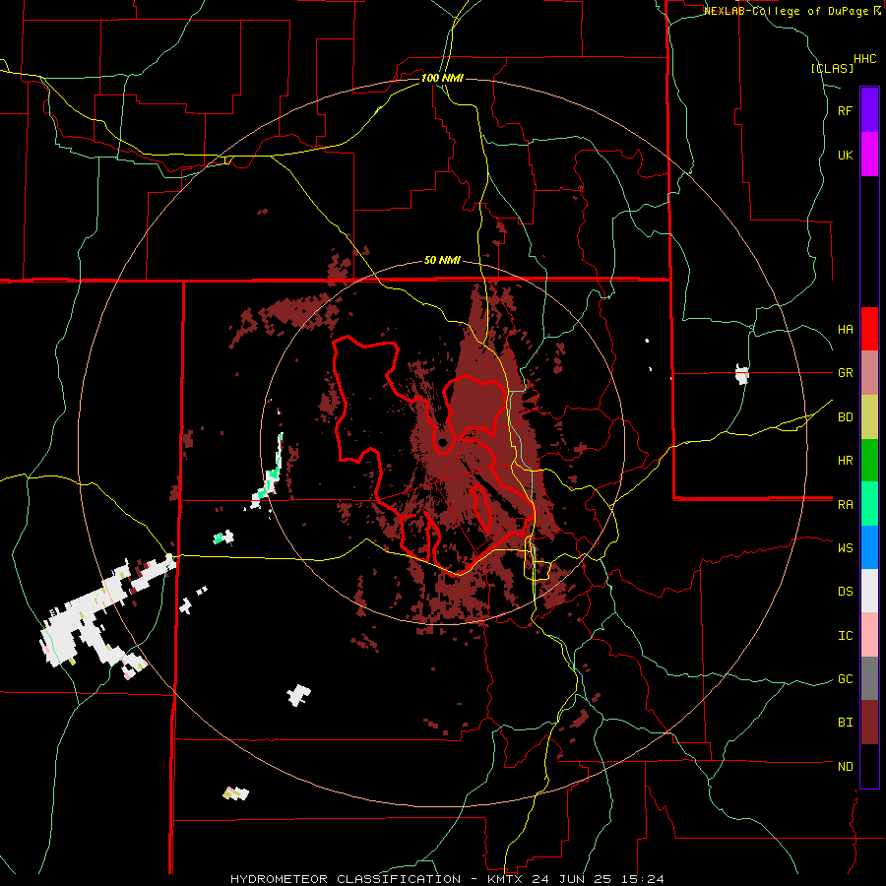Click the yellow BD color swatch
The height and width of the screenshot is (886, 886).
pyautogui.click(x=869, y=416)
